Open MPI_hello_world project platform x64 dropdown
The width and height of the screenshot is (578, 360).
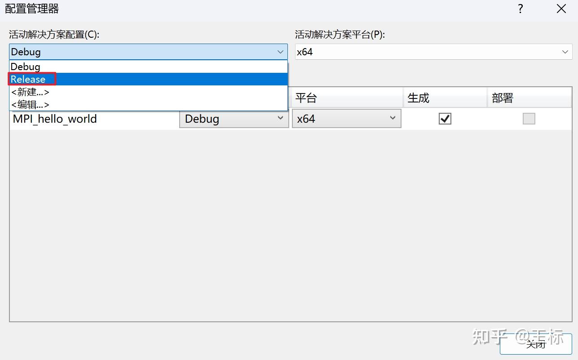(346, 119)
